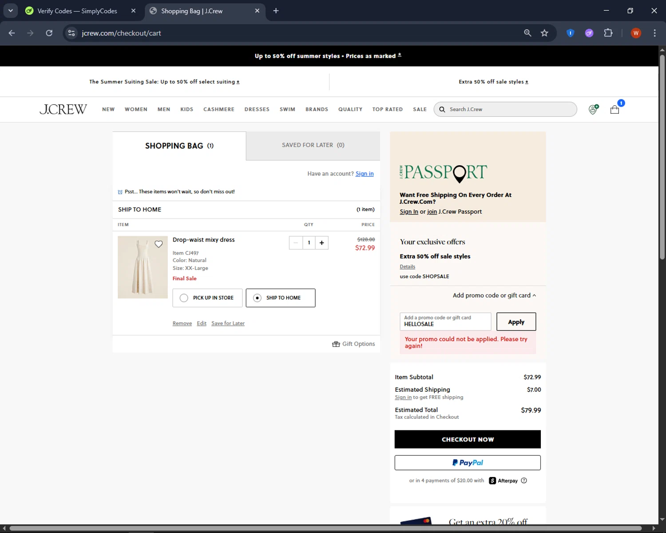
Task: Click the Apply promo button
Action: pos(516,322)
